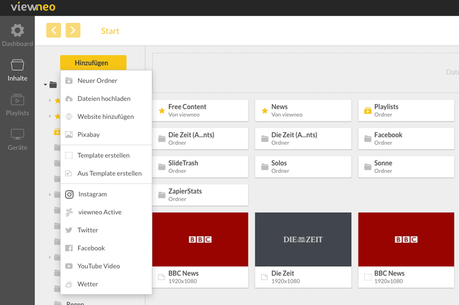Viewport: 459px width, 305px height.
Task: Open the Geräte monitor icon
Action: (17, 134)
